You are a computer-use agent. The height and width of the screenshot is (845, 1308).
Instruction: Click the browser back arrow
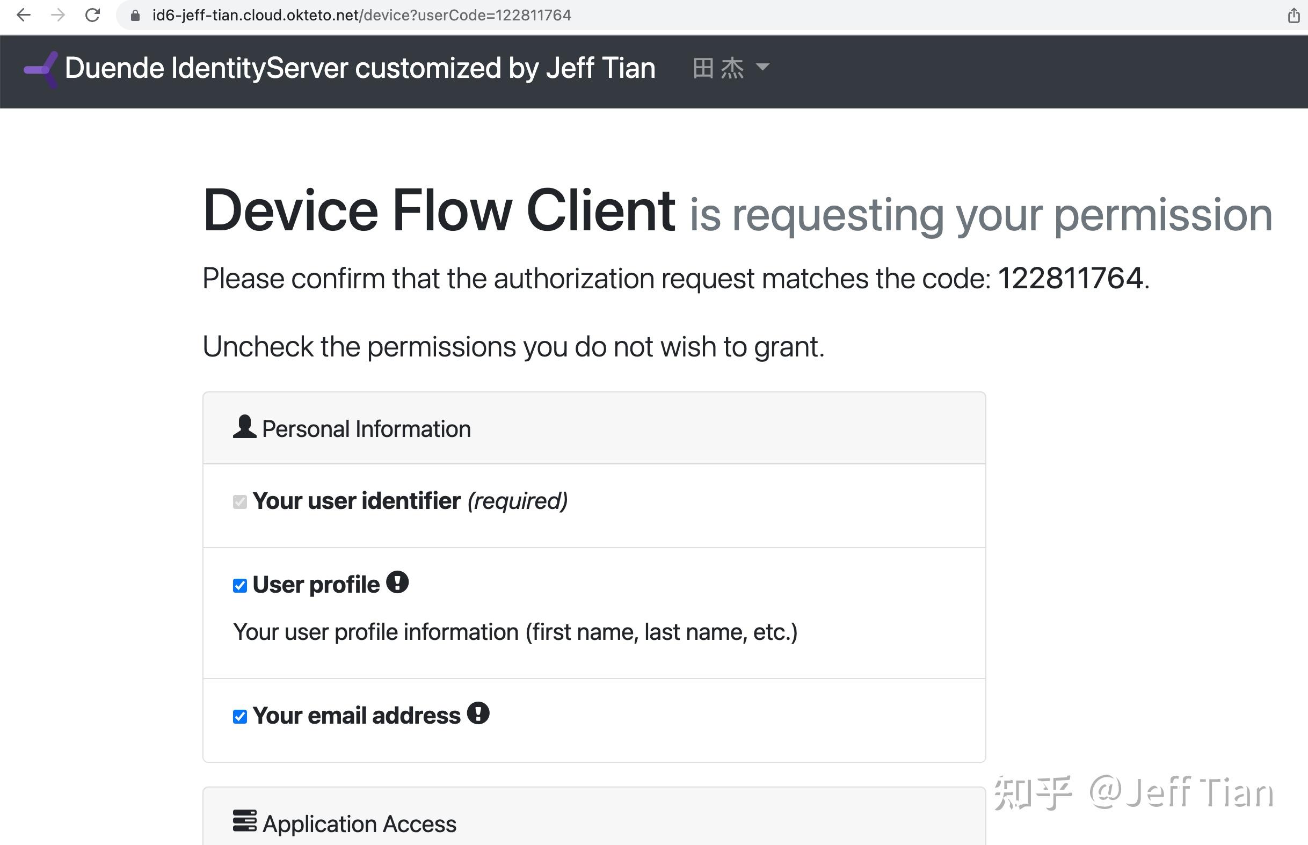(23, 16)
